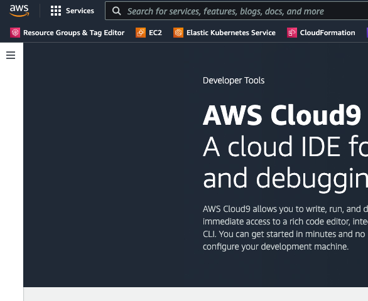Click the 'A cloud IDE' subtitle line
Image resolution: width=368 pixels, height=301 pixels.
[285, 147]
